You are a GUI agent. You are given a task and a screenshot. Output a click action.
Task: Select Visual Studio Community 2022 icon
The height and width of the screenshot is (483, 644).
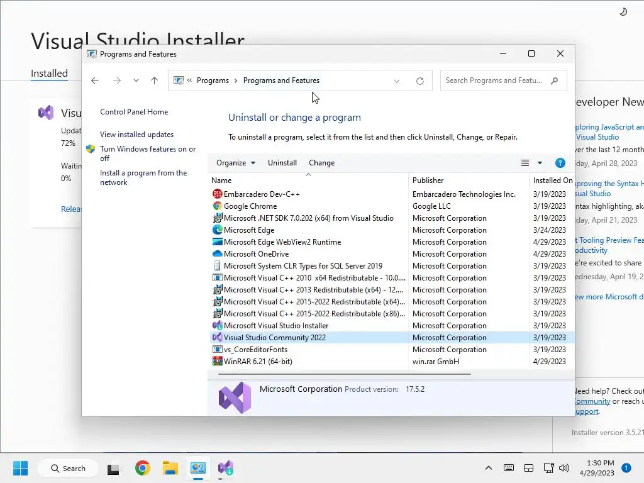pos(217,337)
